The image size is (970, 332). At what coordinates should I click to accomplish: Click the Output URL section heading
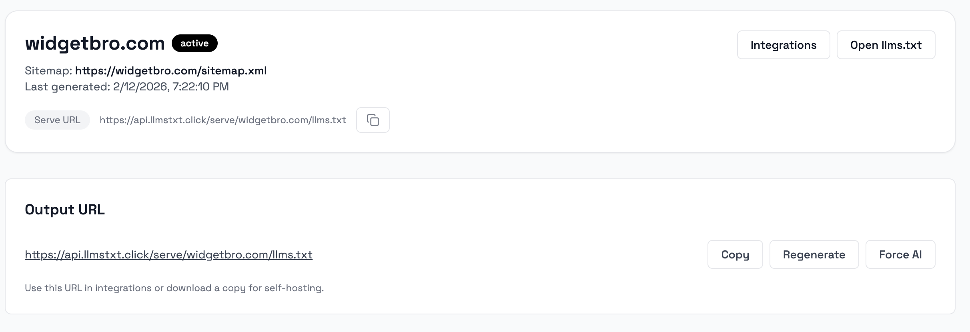[x=65, y=209]
